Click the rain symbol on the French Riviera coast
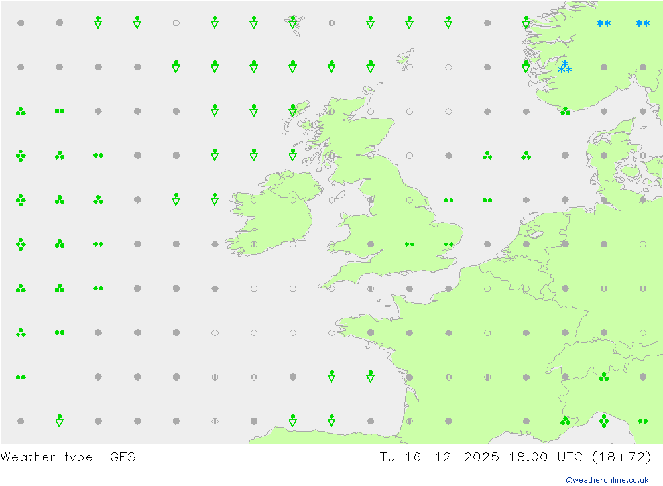Viewport: 663px width, 486px height. pyautogui.click(x=565, y=421)
